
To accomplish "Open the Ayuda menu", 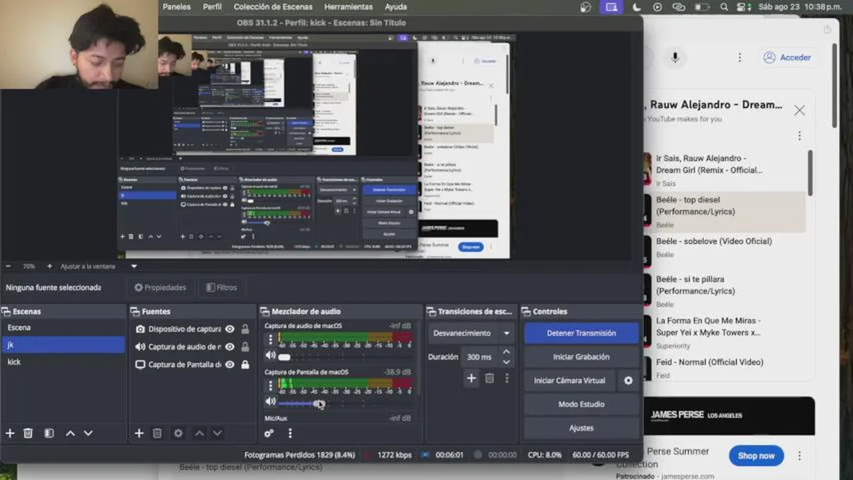I will pyautogui.click(x=396, y=7).
